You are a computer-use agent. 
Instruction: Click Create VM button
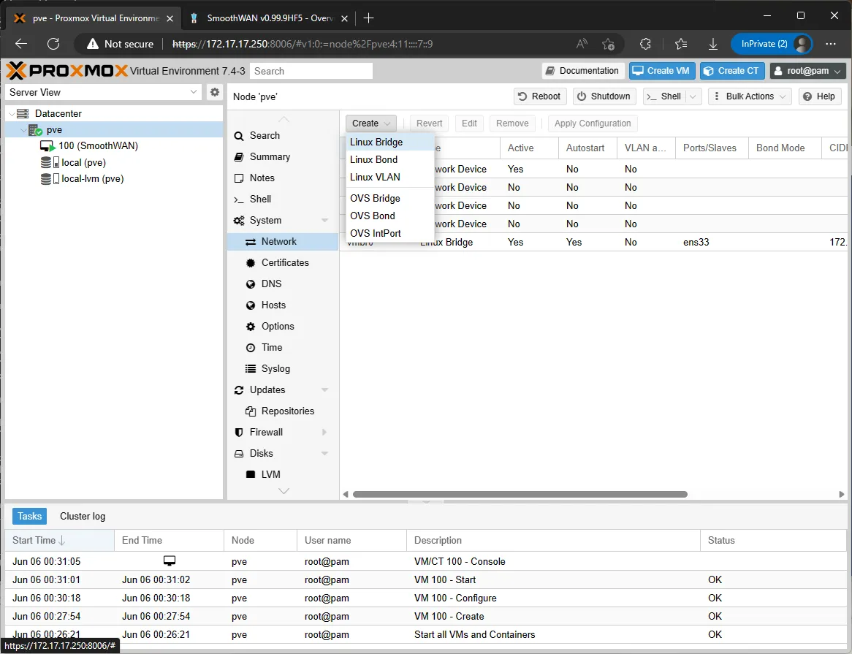click(x=662, y=71)
